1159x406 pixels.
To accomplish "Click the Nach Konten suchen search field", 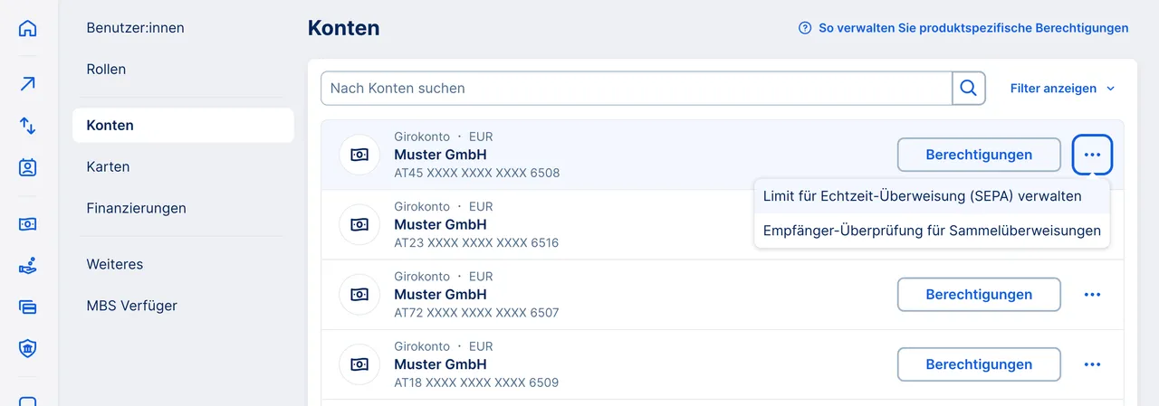I will click(x=636, y=89).
